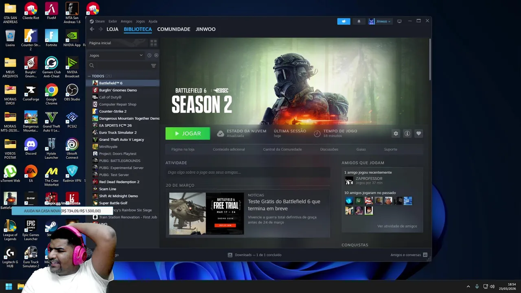
Task: Open the Guias link for Battlefield 6
Action: click(361, 149)
